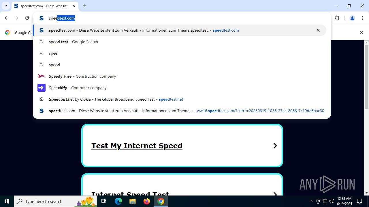Go back with the browser back arrow
This screenshot has height=207, width=369.
6,18
